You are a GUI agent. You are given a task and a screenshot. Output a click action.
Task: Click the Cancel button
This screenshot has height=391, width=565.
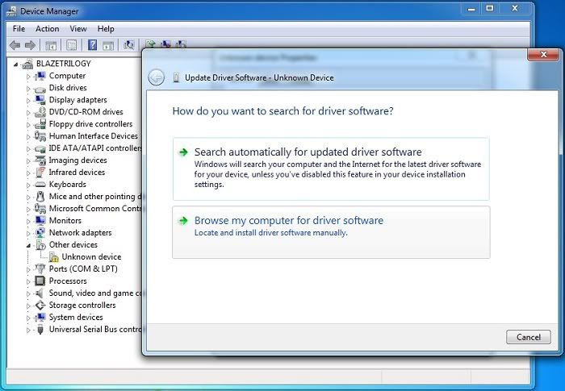[528, 337]
